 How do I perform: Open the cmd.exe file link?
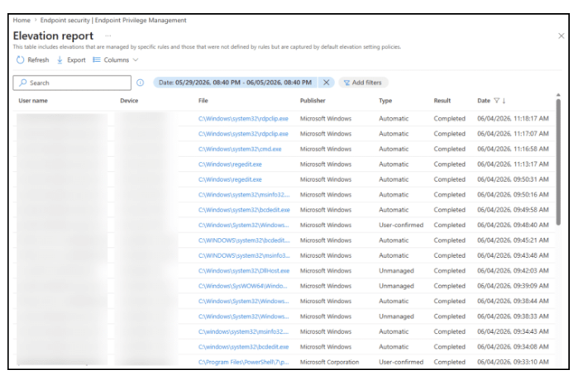pyautogui.click(x=240, y=149)
